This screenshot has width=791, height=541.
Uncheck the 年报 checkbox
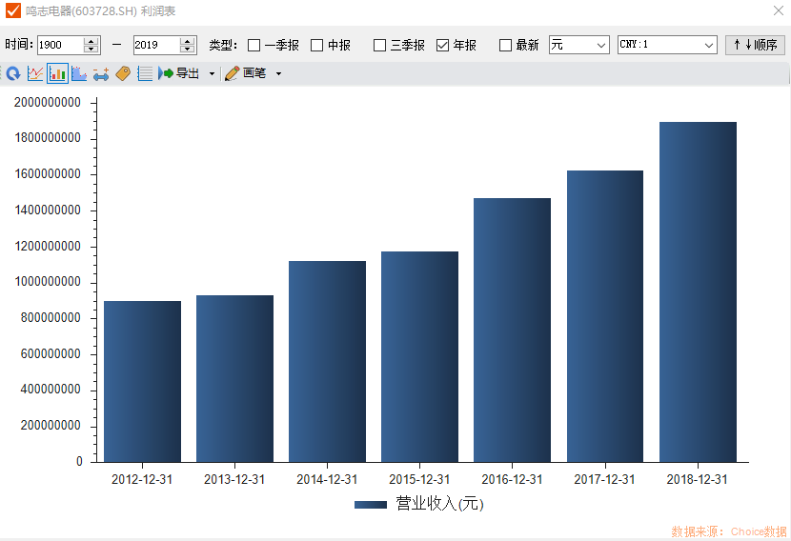click(x=443, y=45)
